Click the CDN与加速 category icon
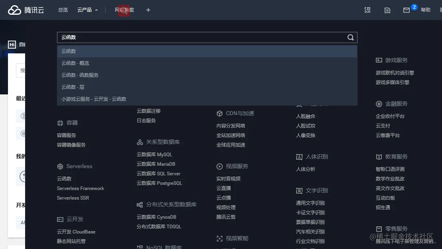The width and height of the screenshot is (442, 249). 220,114
